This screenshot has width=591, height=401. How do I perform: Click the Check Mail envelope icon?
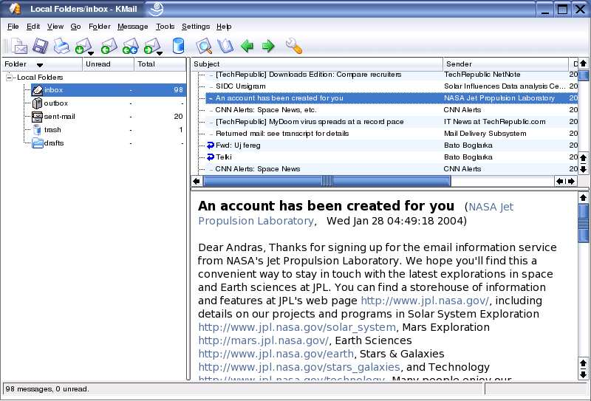click(83, 46)
